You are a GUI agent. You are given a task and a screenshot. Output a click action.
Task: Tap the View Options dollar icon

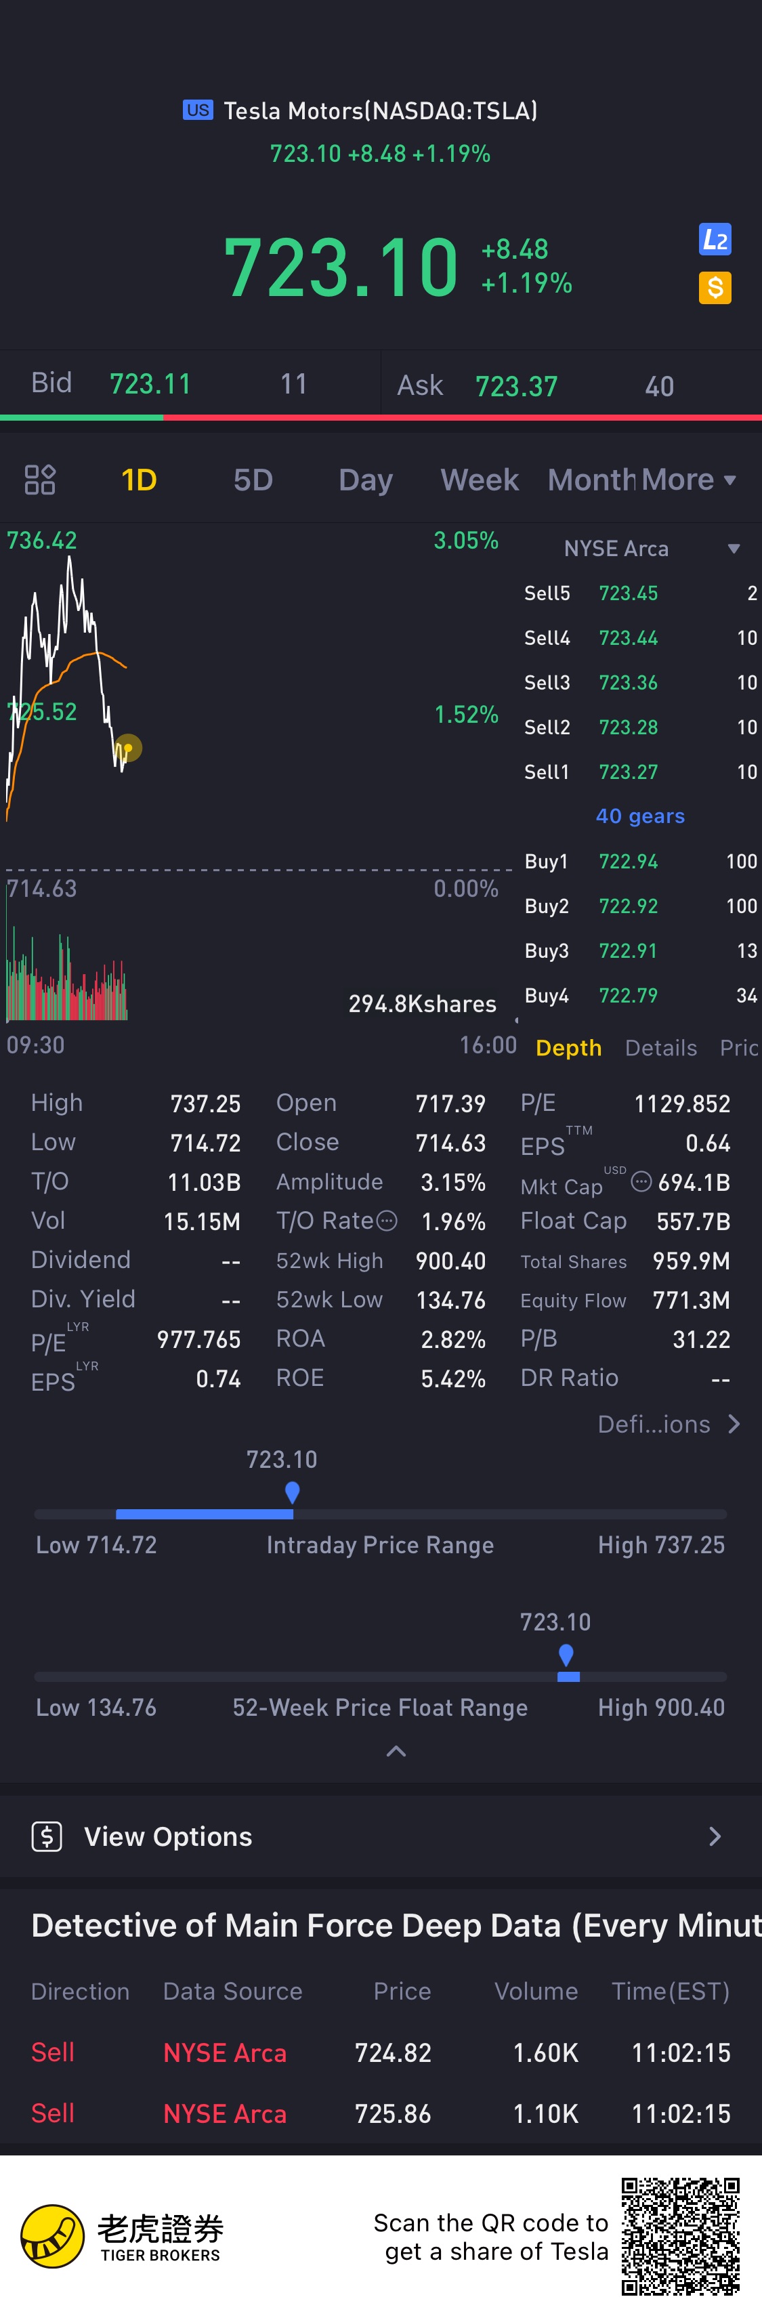click(47, 1836)
